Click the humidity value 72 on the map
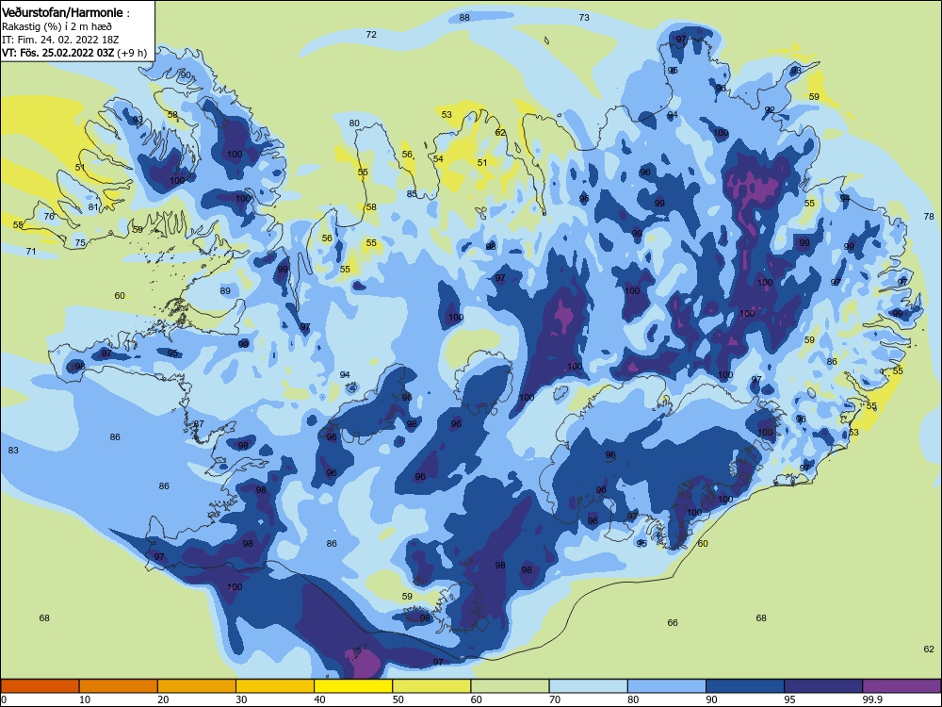Viewport: 942px width, 707px height. coord(371,34)
